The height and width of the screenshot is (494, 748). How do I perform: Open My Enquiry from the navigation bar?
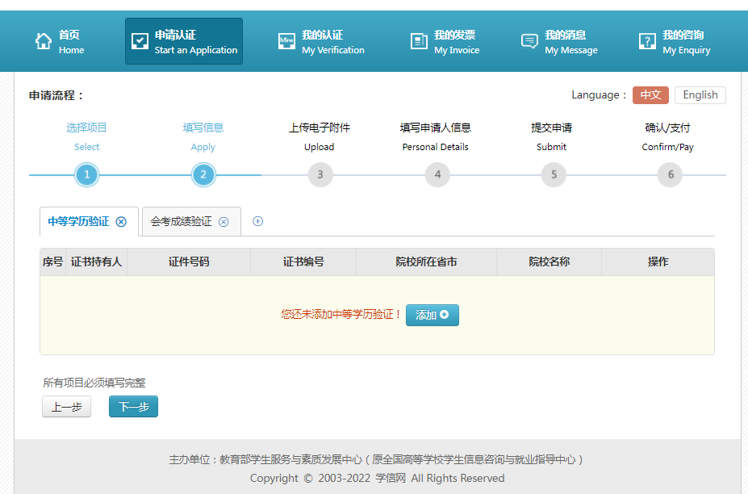pyautogui.click(x=646, y=41)
